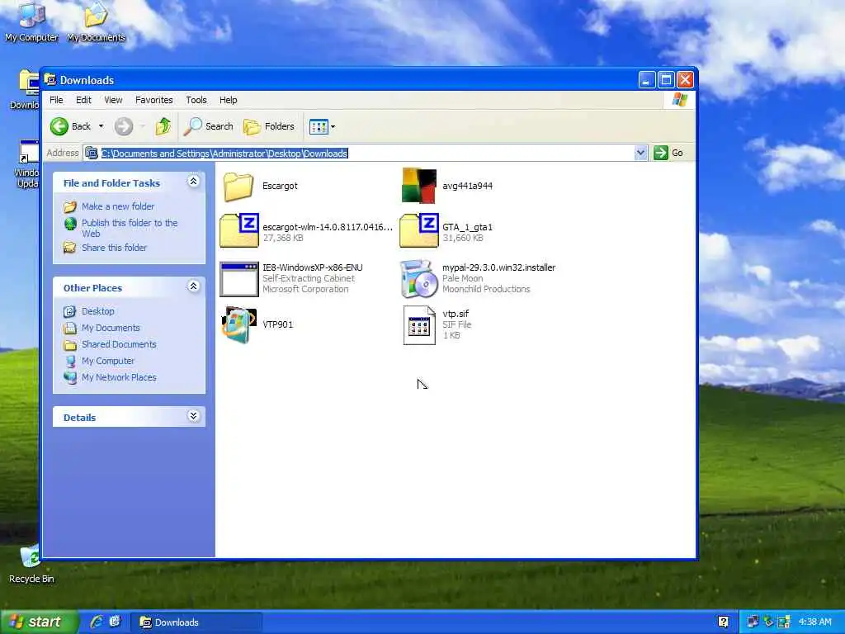Click Show Desktop icon in Quick Launch
The width and height of the screenshot is (845, 634).
tap(115, 622)
